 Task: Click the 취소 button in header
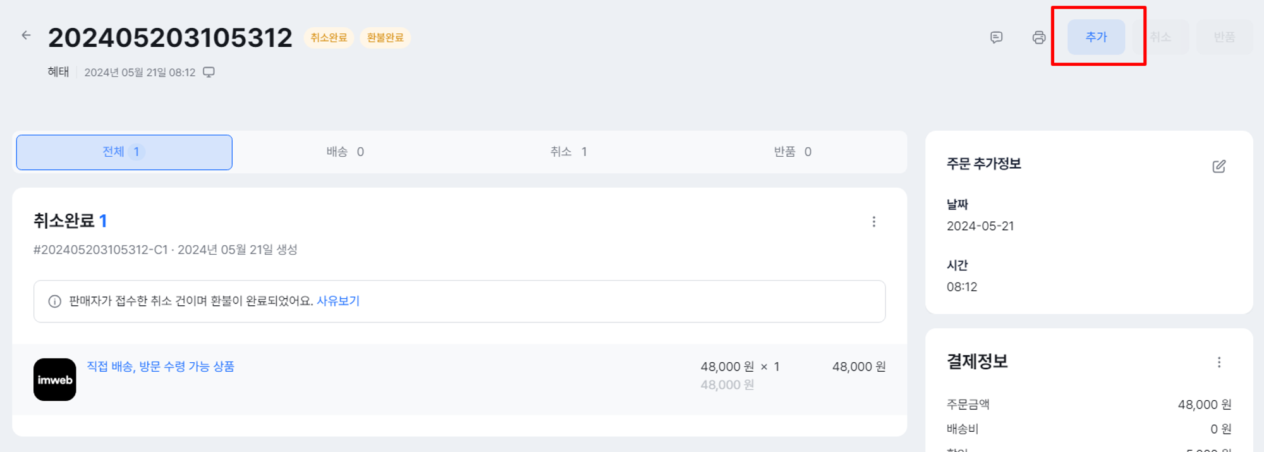[x=1160, y=37]
